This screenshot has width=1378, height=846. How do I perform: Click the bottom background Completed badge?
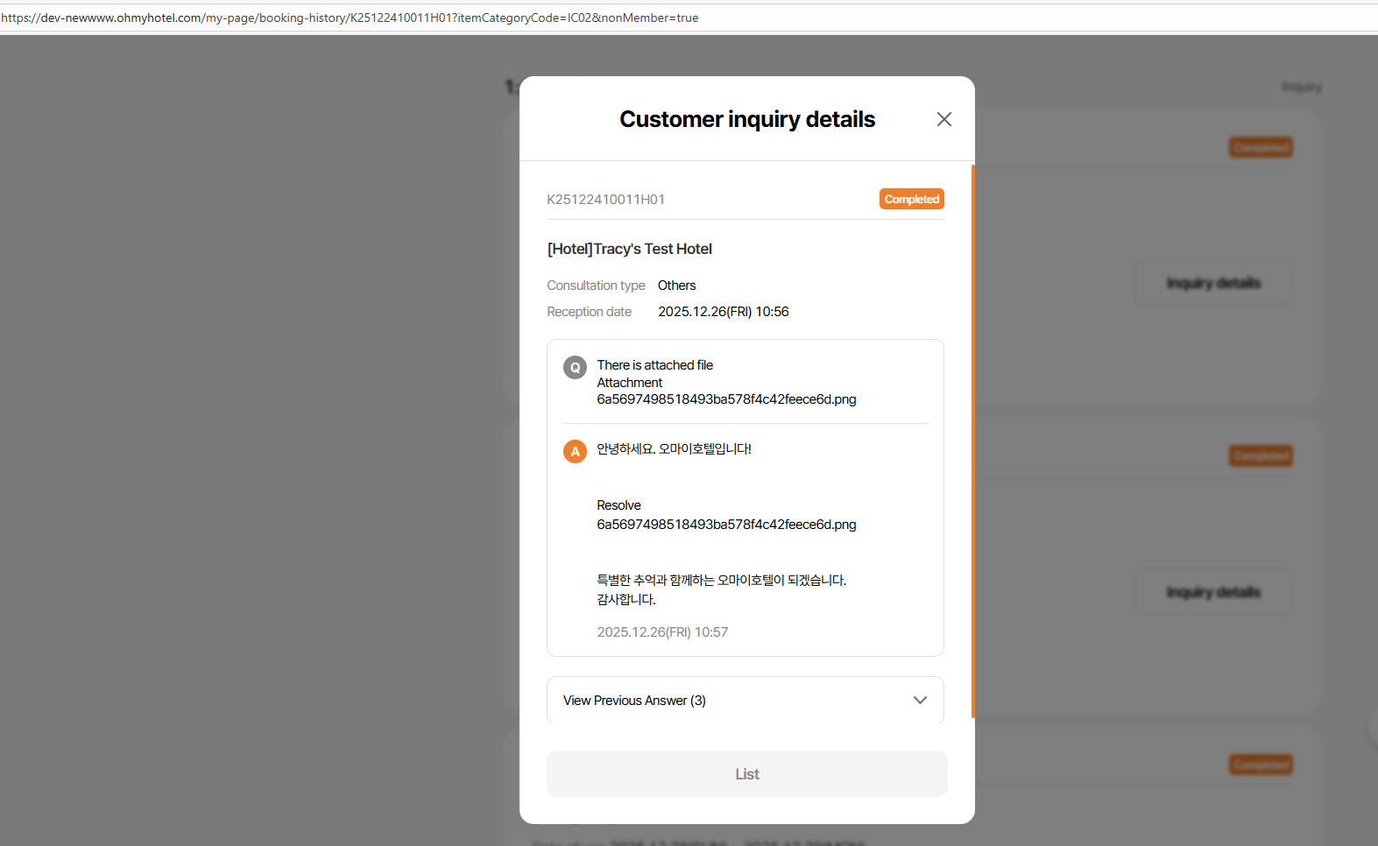(1261, 765)
